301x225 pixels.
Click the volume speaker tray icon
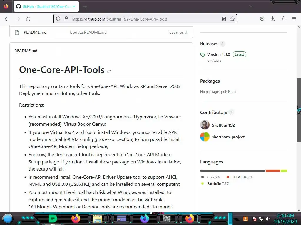tap(268, 219)
